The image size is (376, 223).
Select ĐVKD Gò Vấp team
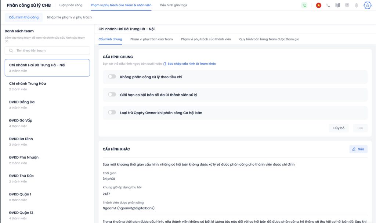pos(47,123)
